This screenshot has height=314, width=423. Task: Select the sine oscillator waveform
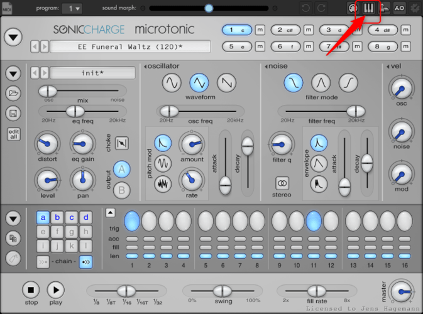click(172, 83)
